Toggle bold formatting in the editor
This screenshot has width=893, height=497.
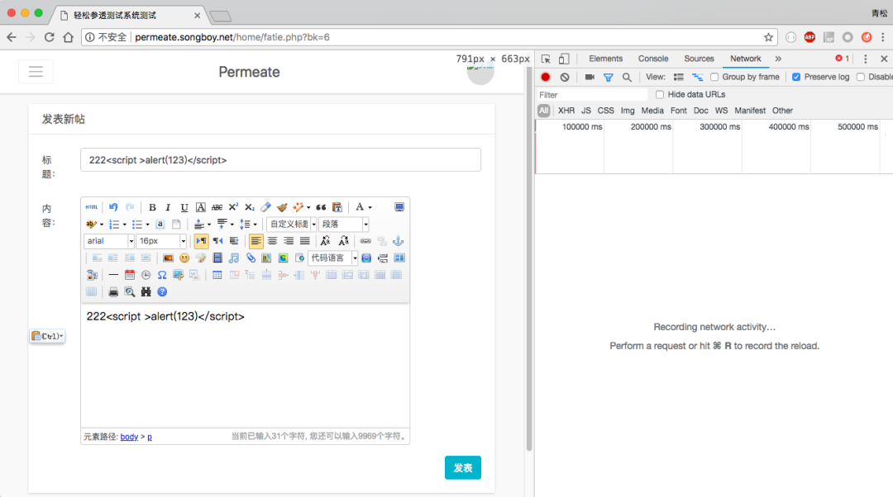[152, 207]
